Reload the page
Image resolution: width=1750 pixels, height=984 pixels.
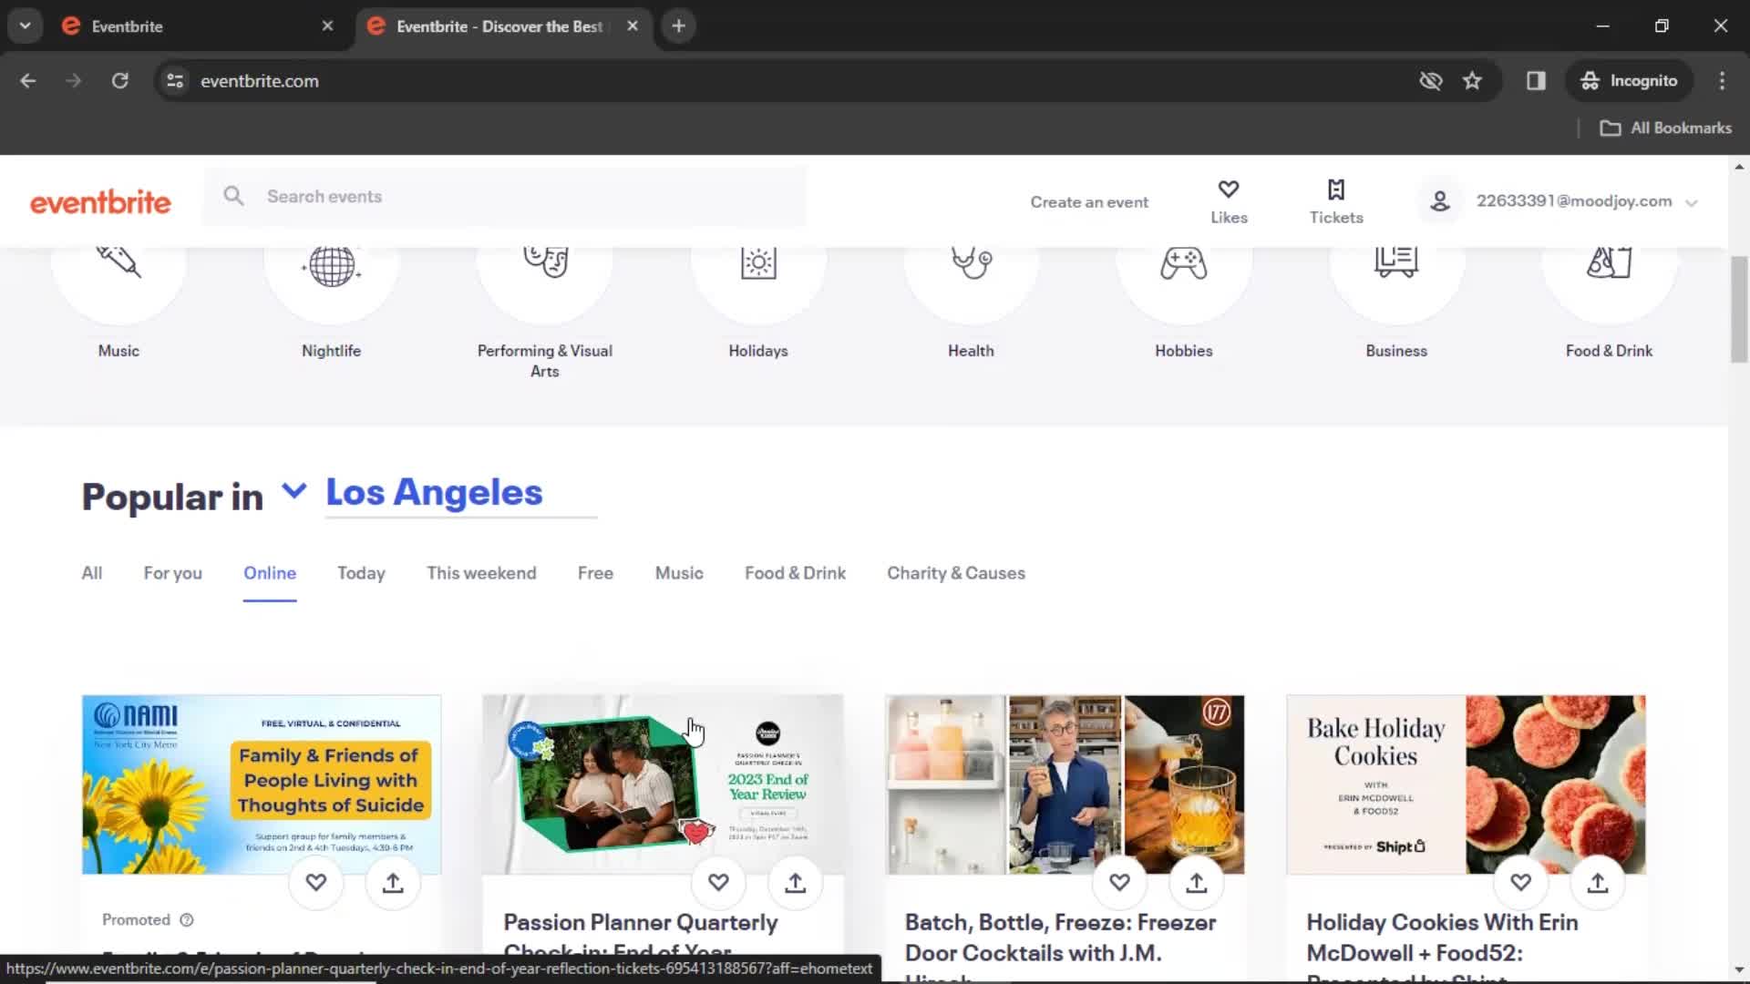120,81
